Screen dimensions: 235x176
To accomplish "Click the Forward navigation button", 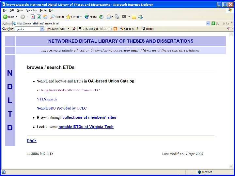I will point(23,17).
